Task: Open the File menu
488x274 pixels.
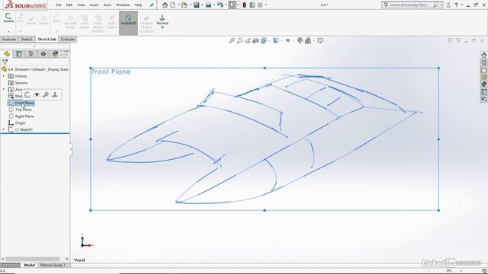Action: click(58, 5)
